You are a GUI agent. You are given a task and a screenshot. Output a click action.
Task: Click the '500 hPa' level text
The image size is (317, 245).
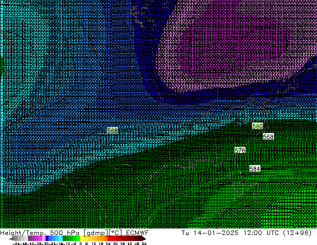coord(65,233)
